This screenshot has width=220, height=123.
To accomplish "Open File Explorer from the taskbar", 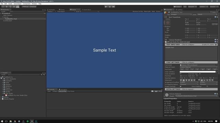I will (x=11, y=121).
